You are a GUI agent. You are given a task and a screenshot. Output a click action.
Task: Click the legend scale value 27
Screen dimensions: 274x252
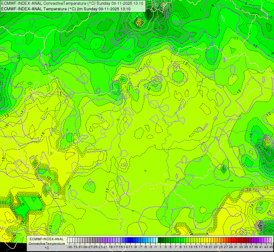[x=226, y=247]
